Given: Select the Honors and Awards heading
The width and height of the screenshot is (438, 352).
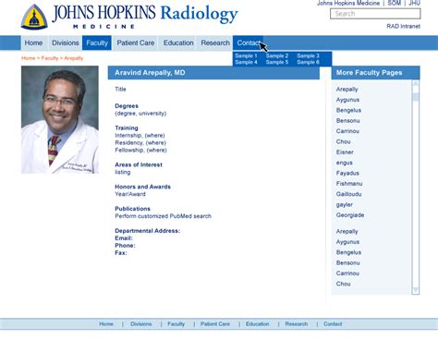Looking at the screenshot, I should (x=142, y=187).
